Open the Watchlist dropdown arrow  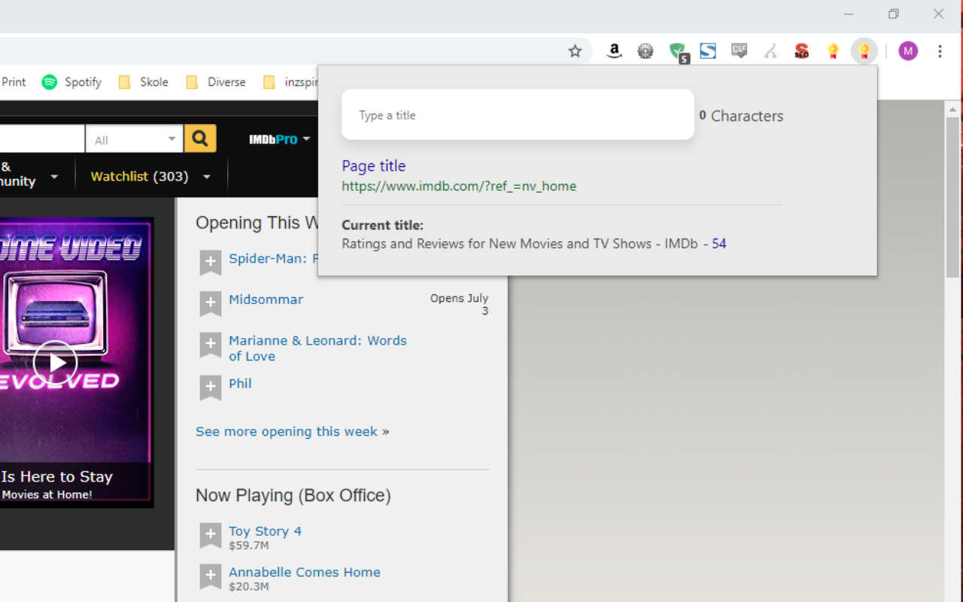tap(206, 176)
